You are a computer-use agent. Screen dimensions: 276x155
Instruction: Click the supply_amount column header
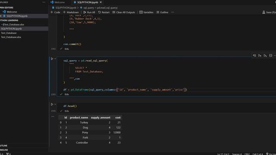click(100, 118)
